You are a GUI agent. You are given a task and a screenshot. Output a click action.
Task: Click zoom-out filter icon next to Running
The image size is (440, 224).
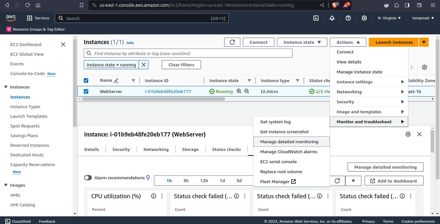pyautogui.click(x=247, y=91)
